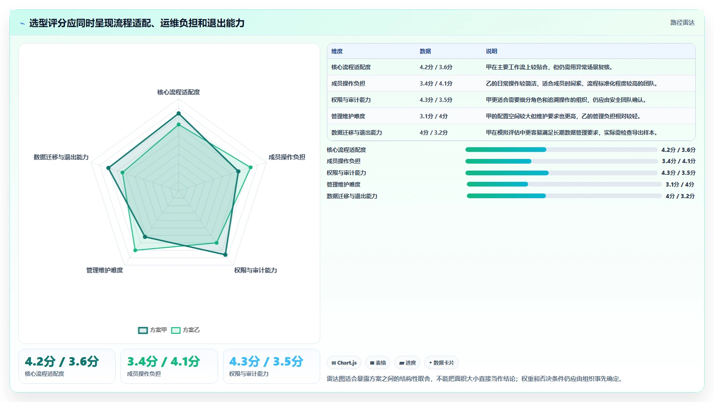
Task: Click radar axis label 核心流程适配度
Action: [178, 92]
